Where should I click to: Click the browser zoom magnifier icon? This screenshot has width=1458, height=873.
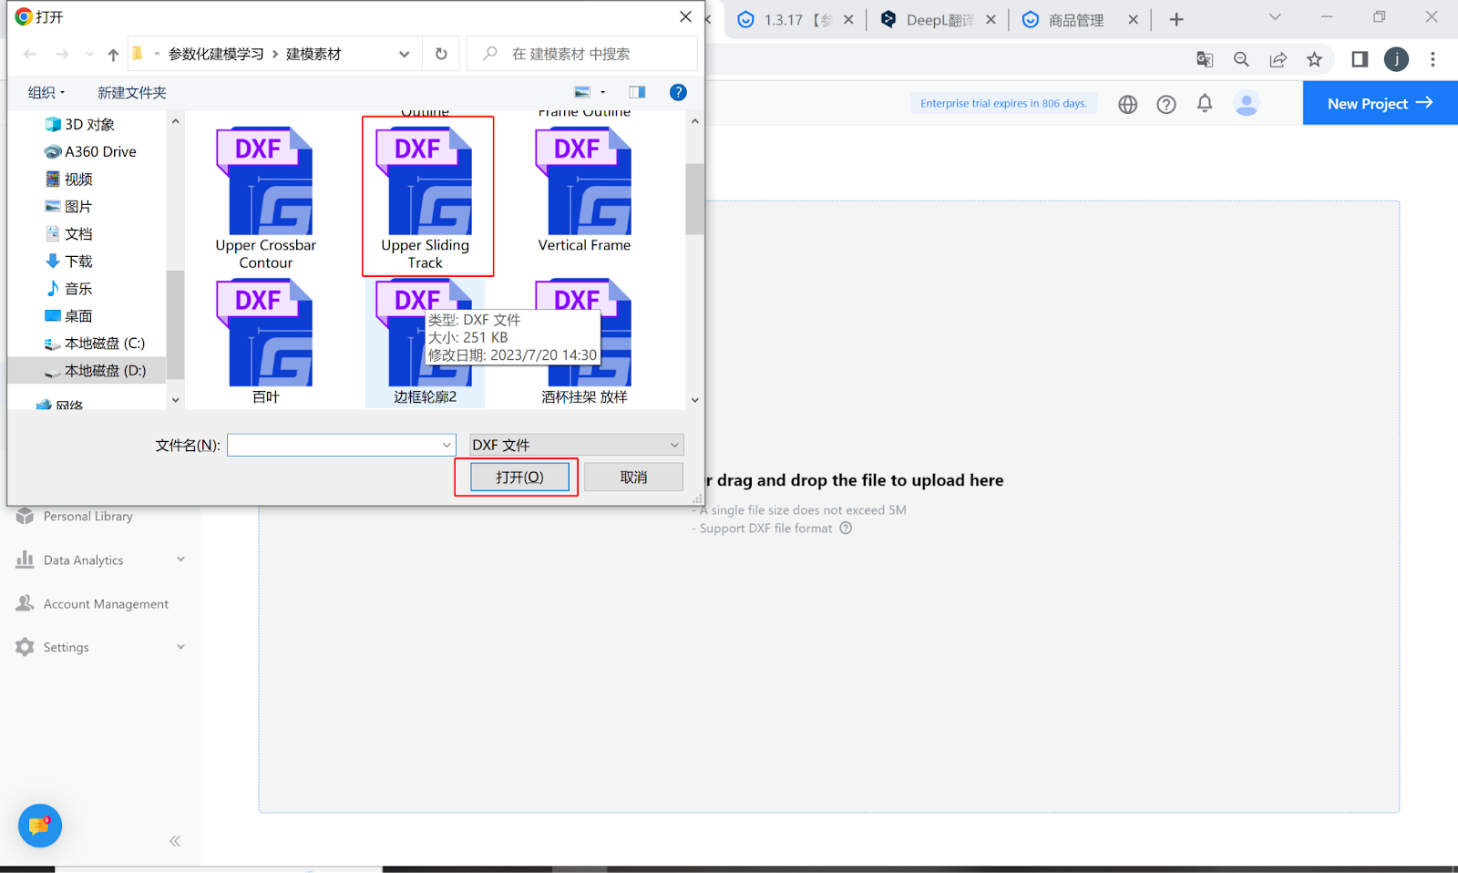point(1241,59)
